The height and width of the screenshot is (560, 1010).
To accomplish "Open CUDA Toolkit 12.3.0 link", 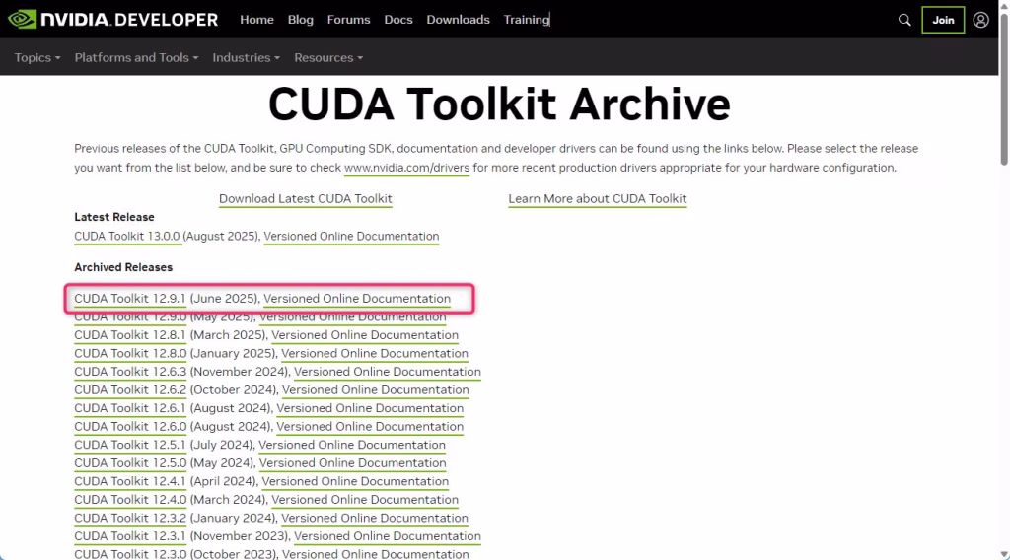I will (130, 554).
